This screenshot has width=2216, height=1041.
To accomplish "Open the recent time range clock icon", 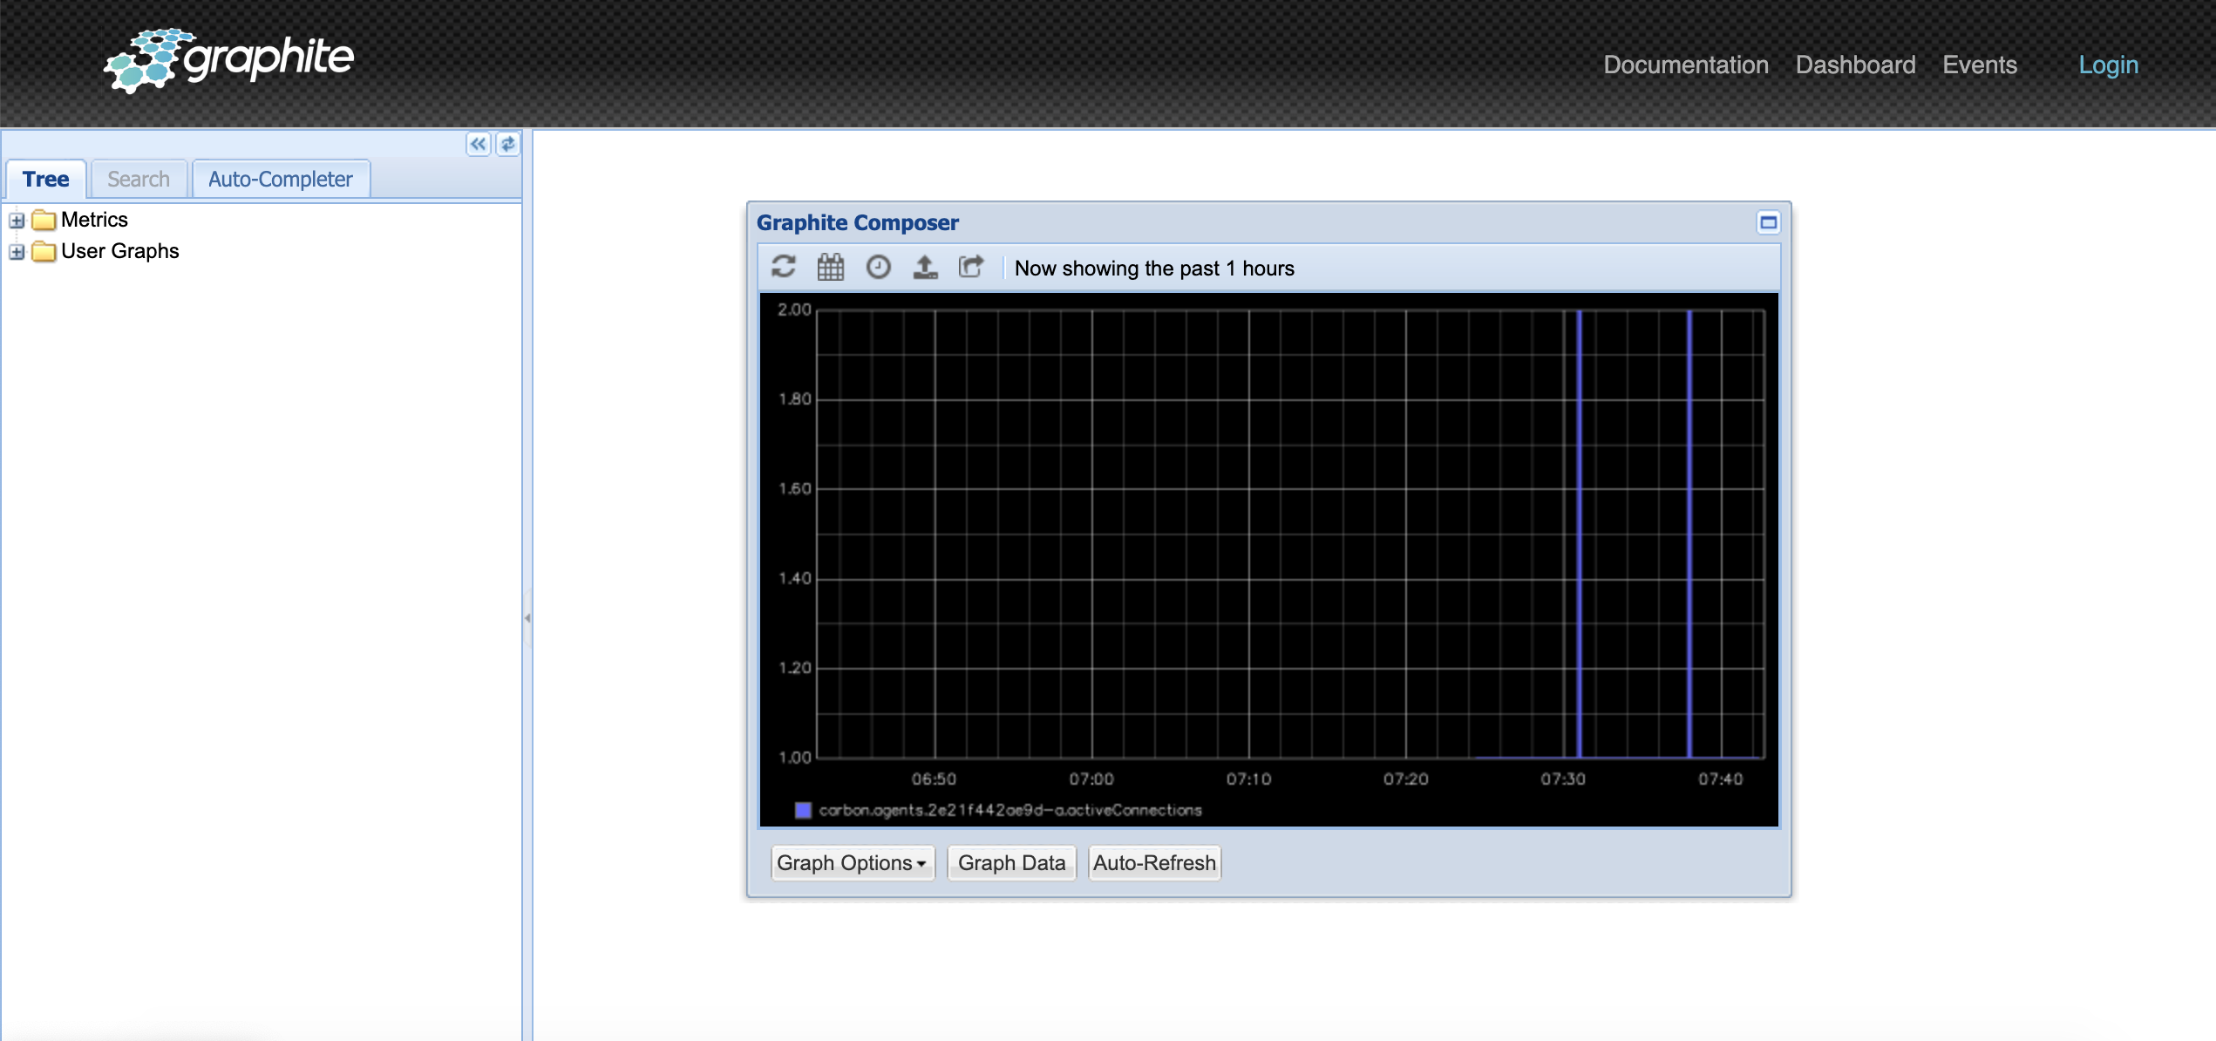I will [878, 267].
